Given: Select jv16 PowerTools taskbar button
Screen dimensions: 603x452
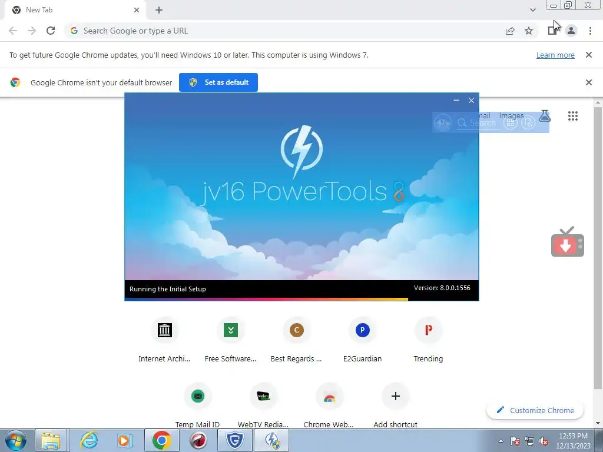Looking at the screenshot, I should (271, 440).
